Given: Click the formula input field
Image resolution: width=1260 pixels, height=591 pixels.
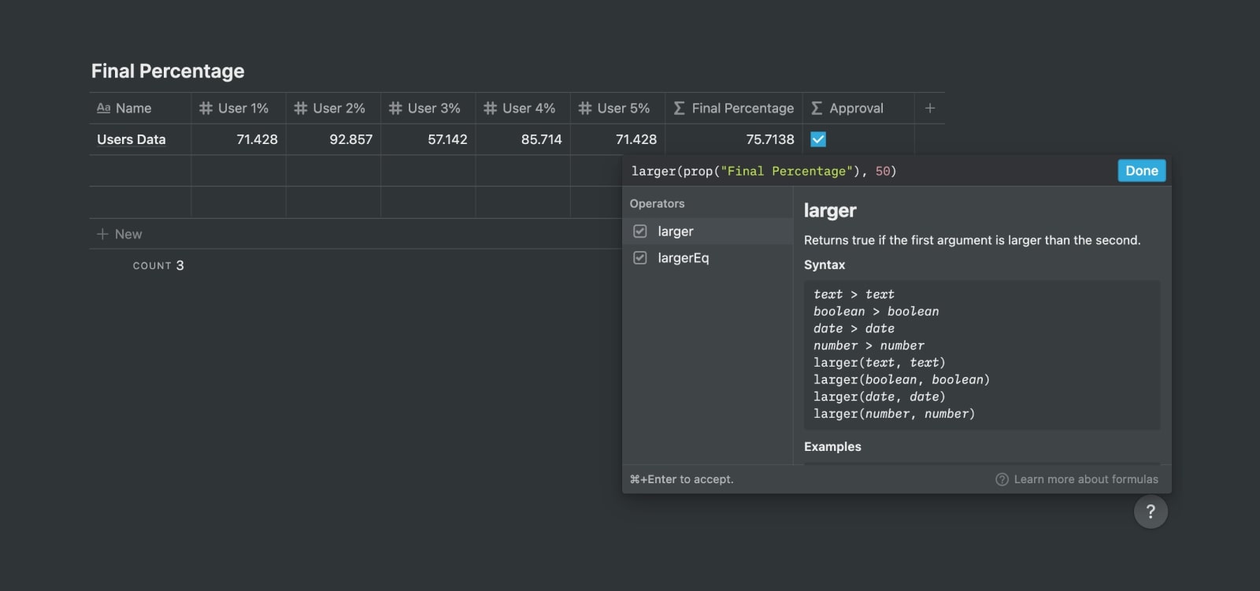Looking at the screenshot, I should click(870, 171).
